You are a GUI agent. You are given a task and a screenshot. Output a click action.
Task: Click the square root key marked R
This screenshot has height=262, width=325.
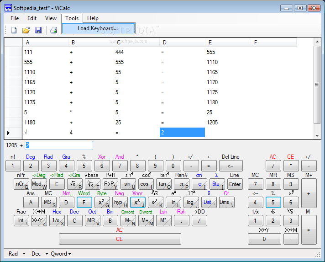[75, 184]
